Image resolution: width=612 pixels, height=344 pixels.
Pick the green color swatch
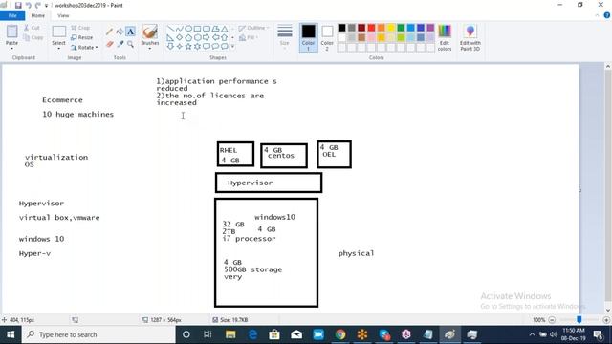pos(401,28)
